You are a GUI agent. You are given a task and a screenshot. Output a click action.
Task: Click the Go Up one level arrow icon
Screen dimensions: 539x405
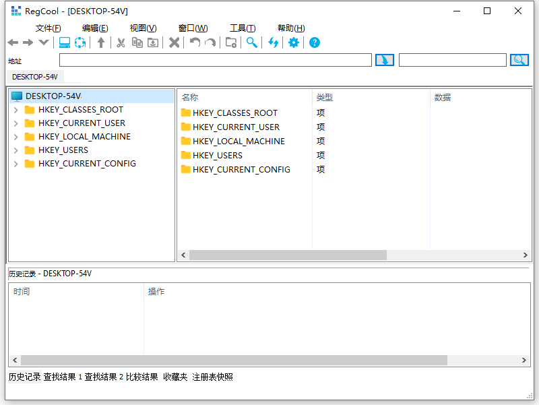coord(102,42)
